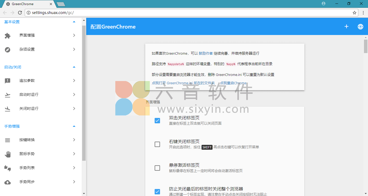The width and height of the screenshot is (368, 196).
Task: Uncheck the 双击关闭标签页 checkbox
Action: [x=157, y=121]
